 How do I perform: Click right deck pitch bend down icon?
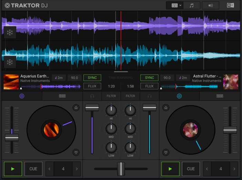tap(166, 153)
